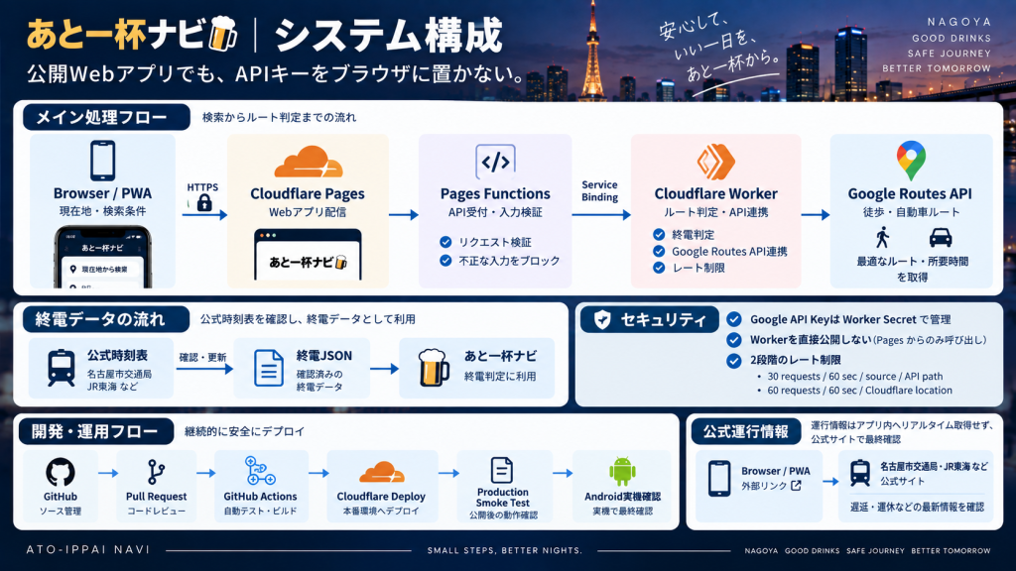Image resolution: width=1016 pixels, height=571 pixels.
Task: Click the あと一杯ナビ browser window mockup
Action: 308,255
